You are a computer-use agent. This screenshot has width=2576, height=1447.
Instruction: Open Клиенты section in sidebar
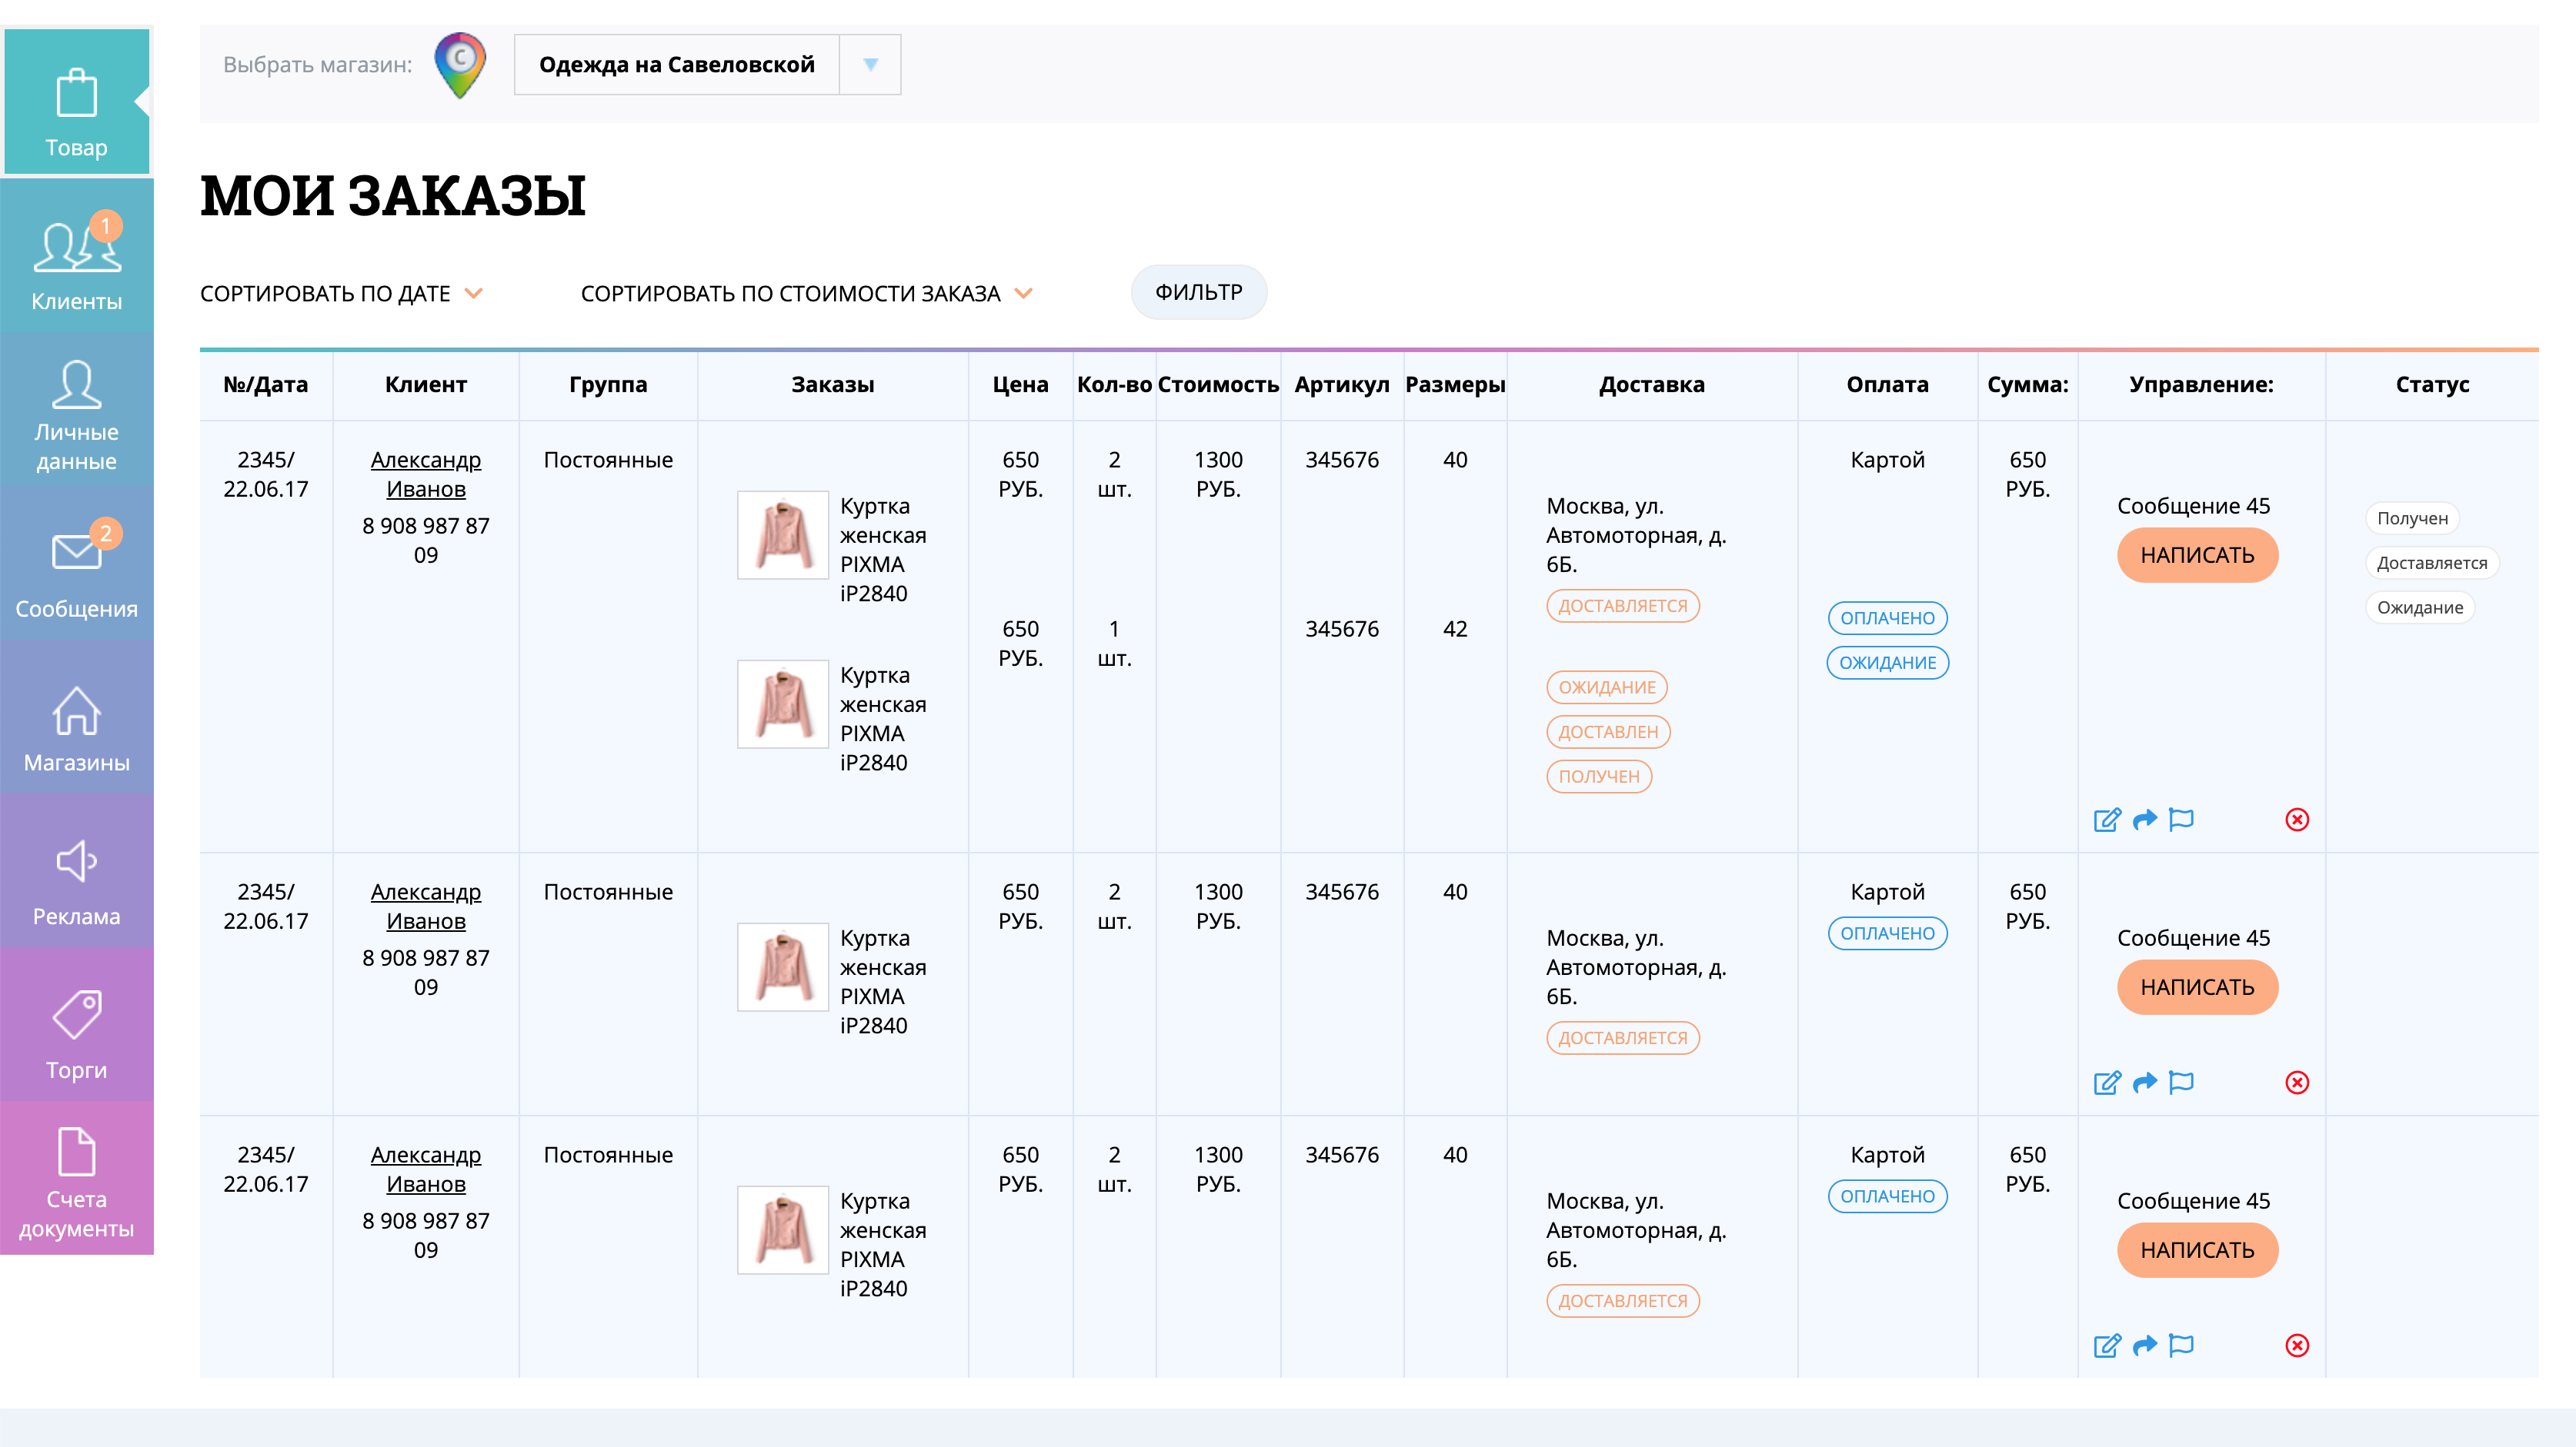(76, 264)
